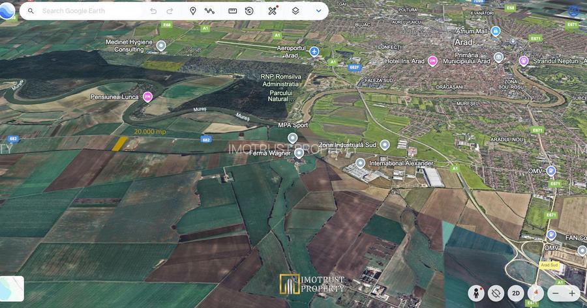The image size is (587, 308).
Task: Click the my-location target button
Action: (496, 294)
